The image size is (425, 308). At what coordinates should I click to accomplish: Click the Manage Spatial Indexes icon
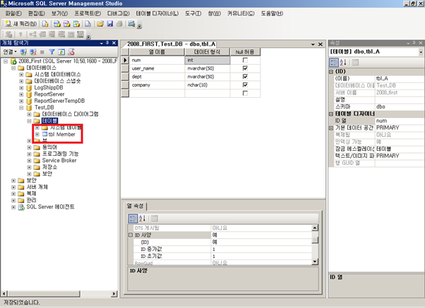(x=80, y=35)
